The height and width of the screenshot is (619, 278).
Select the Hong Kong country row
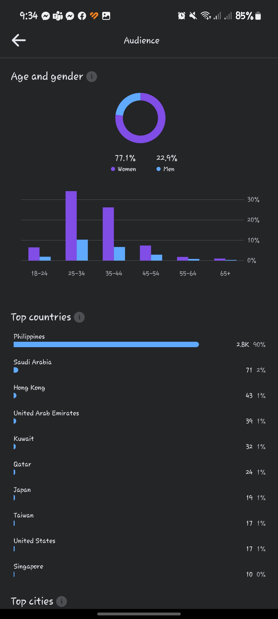tap(139, 392)
